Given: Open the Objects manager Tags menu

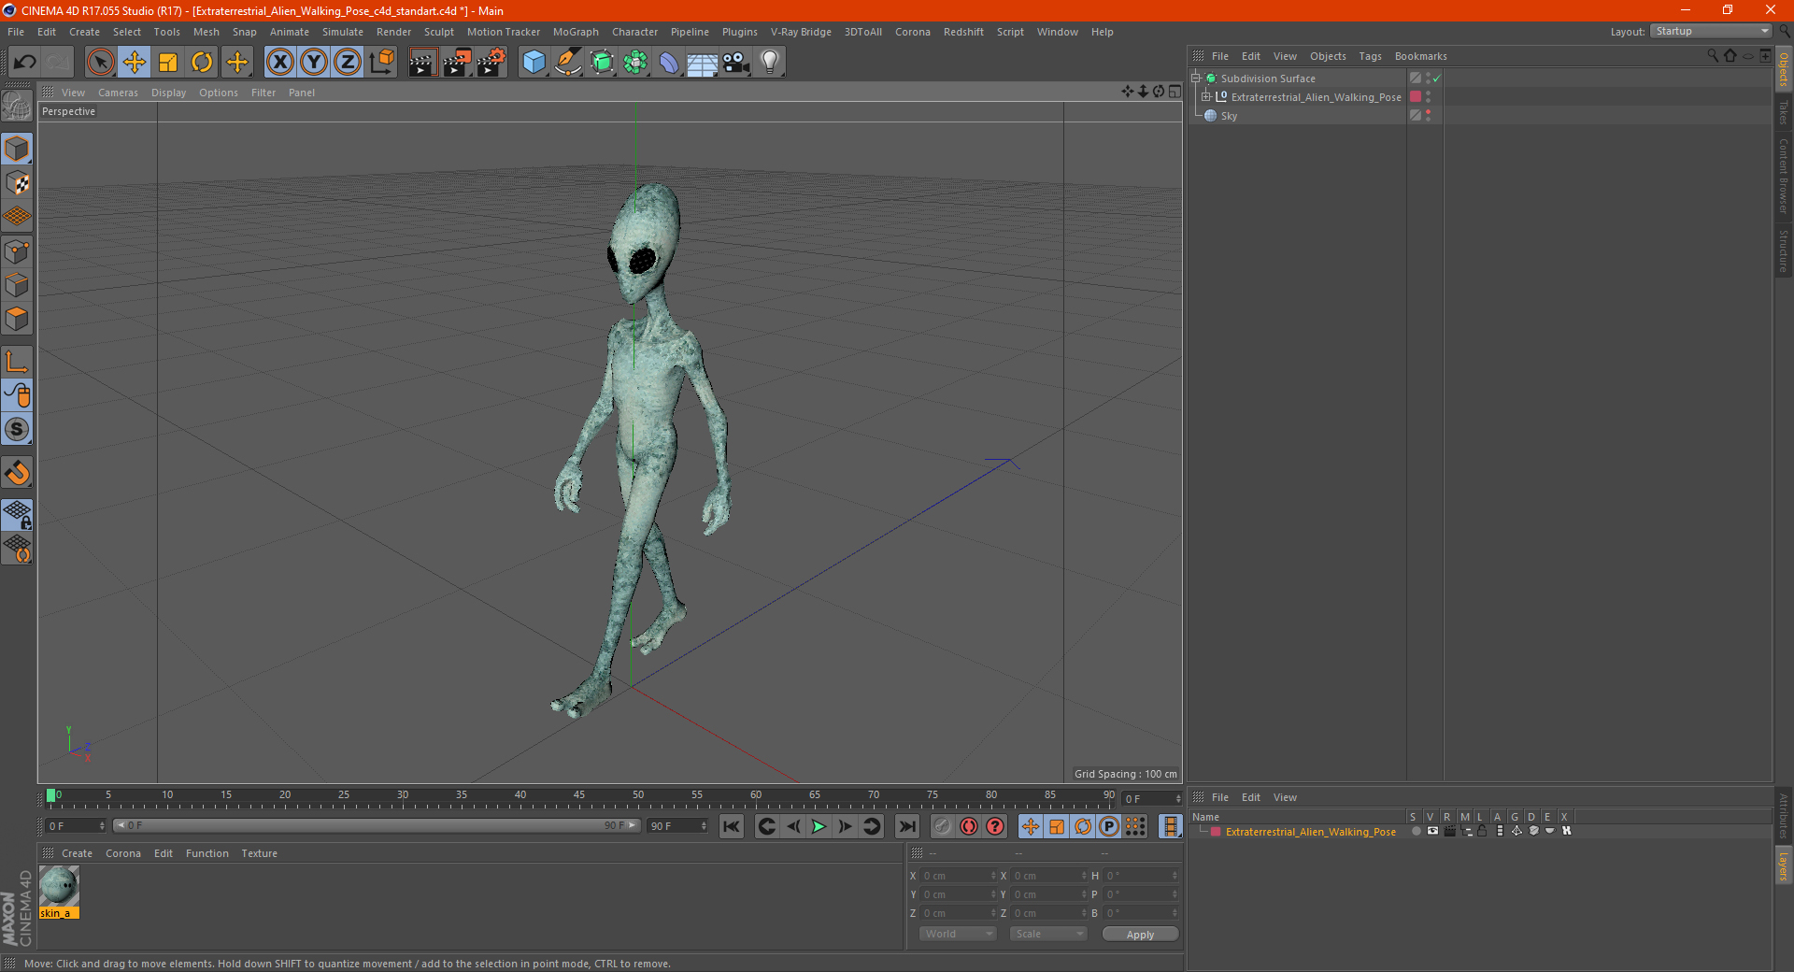Looking at the screenshot, I should (1370, 56).
